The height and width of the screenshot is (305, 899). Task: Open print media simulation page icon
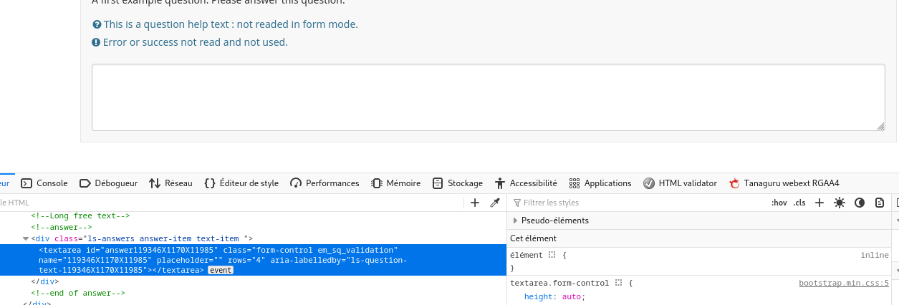[880, 203]
